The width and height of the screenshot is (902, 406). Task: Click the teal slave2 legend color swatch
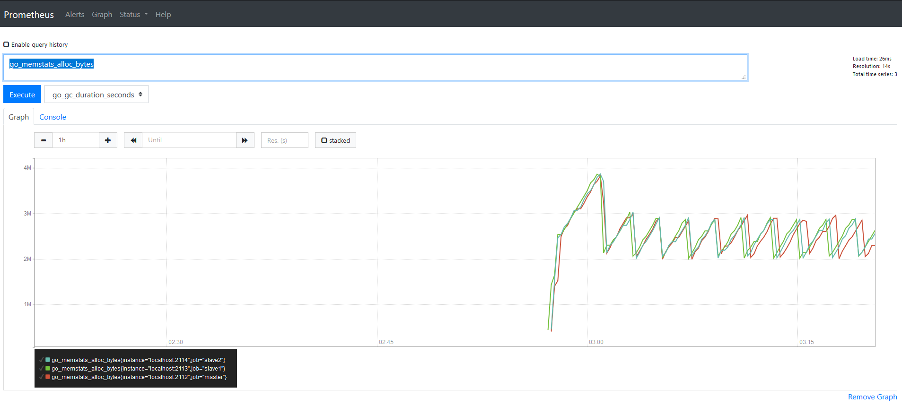point(48,360)
